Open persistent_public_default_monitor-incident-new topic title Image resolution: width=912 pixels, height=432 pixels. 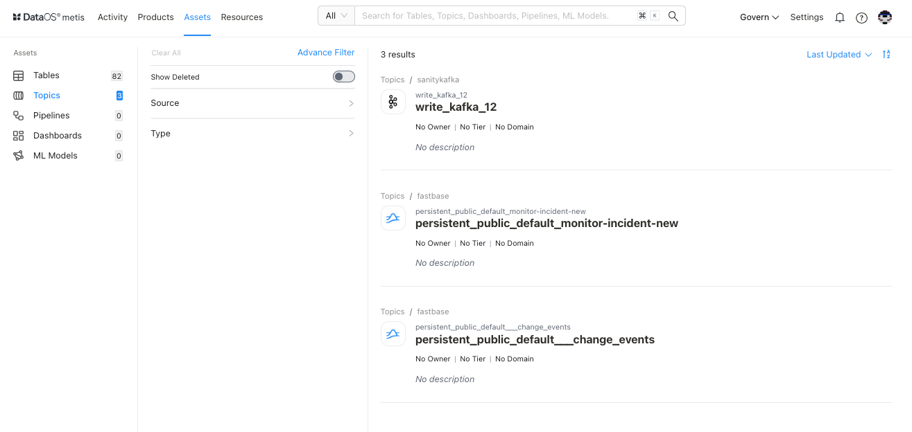pyautogui.click(x=547, y=224)
